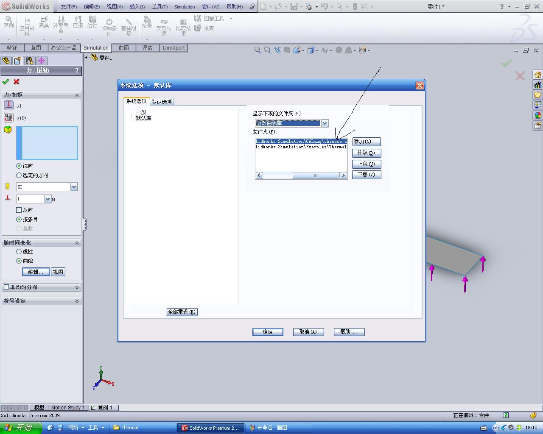Collapse the 力/扭矩 section
The image size is (543, 434).
[x=77, y=95]
